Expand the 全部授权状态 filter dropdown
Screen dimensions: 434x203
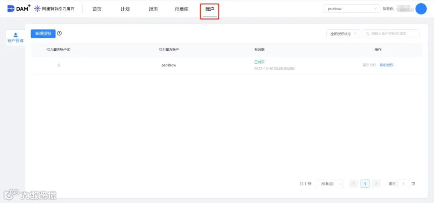click(x=343, y=34)
